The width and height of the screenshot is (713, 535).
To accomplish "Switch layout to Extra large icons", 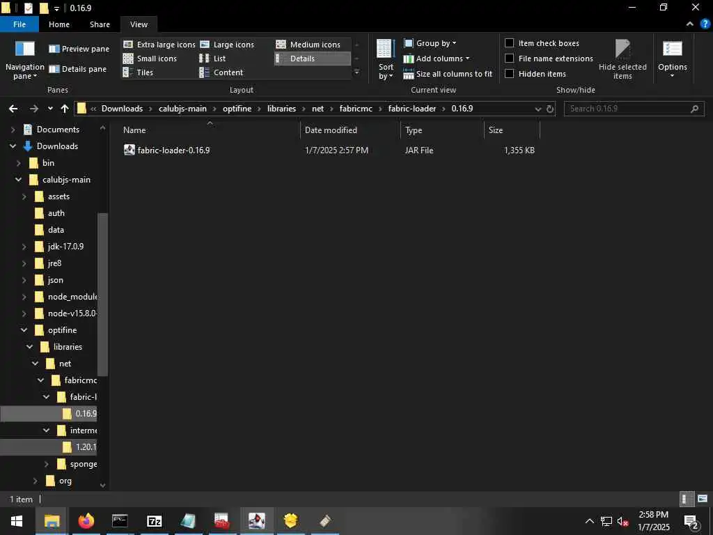I will point(159,45).
